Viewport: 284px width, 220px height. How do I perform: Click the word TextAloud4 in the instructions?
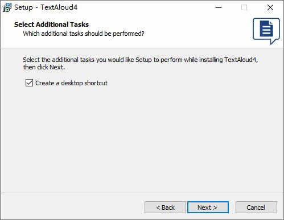click(x=240, y=60)
